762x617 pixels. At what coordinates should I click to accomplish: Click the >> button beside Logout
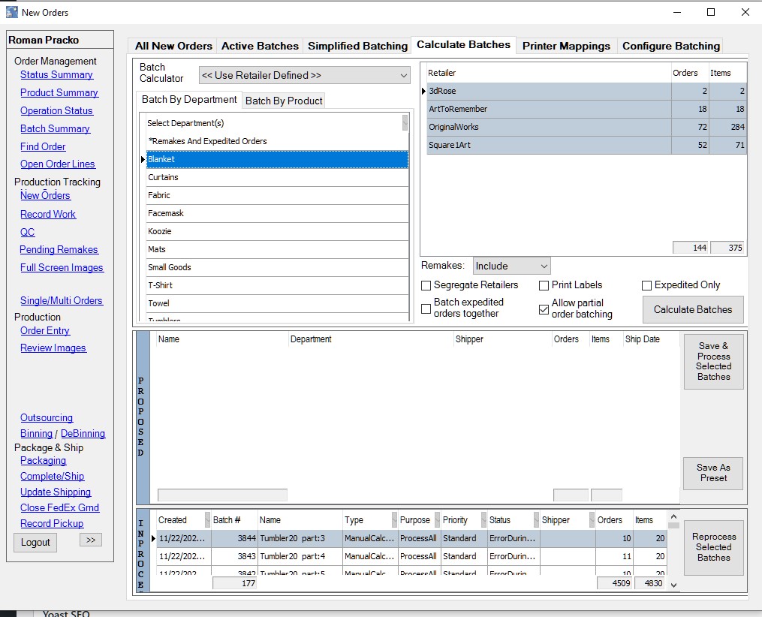[90, 540]
